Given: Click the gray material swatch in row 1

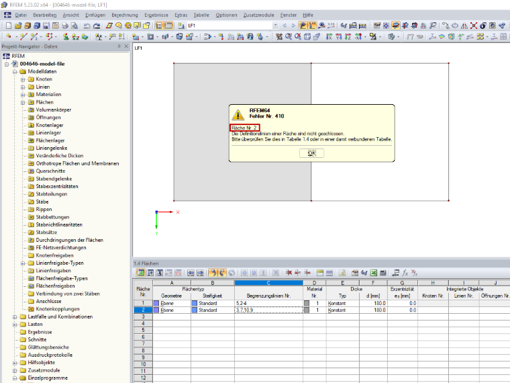Looking at the screenshot, I should (307, 303).
